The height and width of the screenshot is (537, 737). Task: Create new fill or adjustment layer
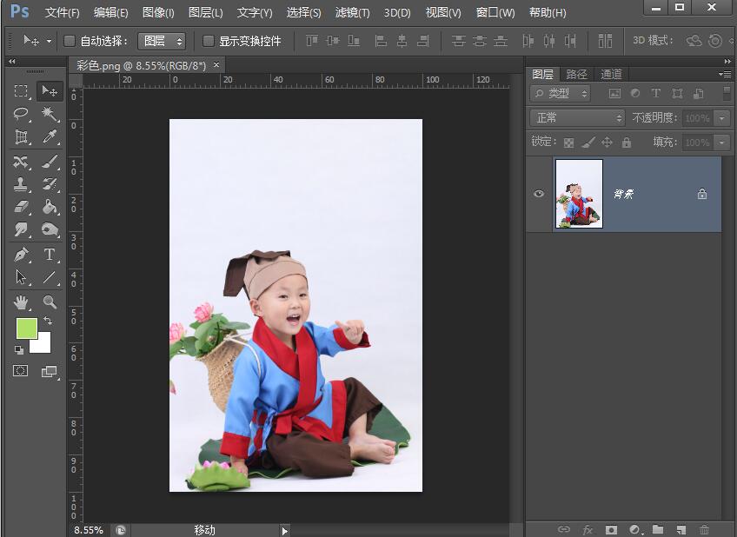coord(635,529)
